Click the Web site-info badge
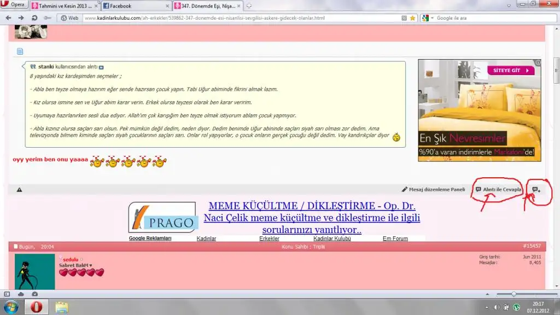 [69, 18]
